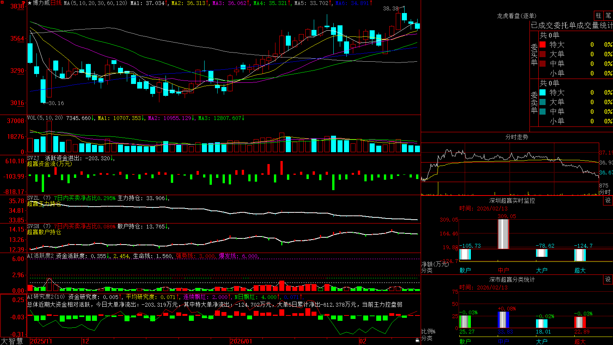Click the 36.93 price label in 分时走势
This screenshot has width=613, height=345.
(606, 163)
